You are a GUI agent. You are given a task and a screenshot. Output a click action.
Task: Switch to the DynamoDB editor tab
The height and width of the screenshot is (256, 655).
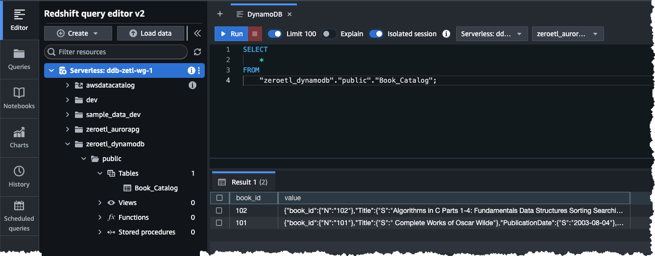coord(265,14)
